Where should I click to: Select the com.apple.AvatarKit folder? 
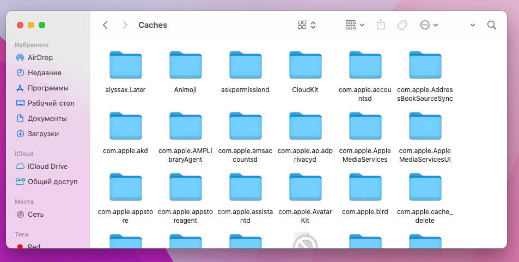pos(305,187)
